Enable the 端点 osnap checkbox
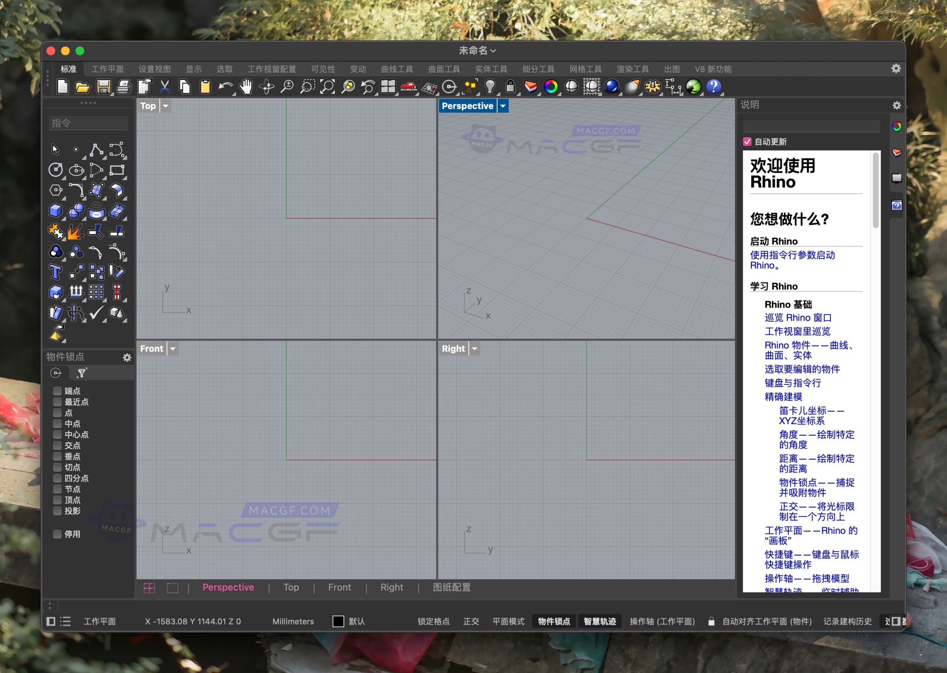Viewport: 947px width, 673px height. tap(57, 391)
